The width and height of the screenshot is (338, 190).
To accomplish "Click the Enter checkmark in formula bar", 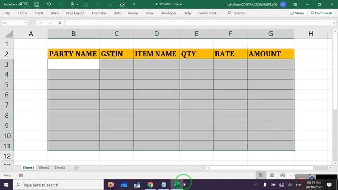I will pos(50,23).
